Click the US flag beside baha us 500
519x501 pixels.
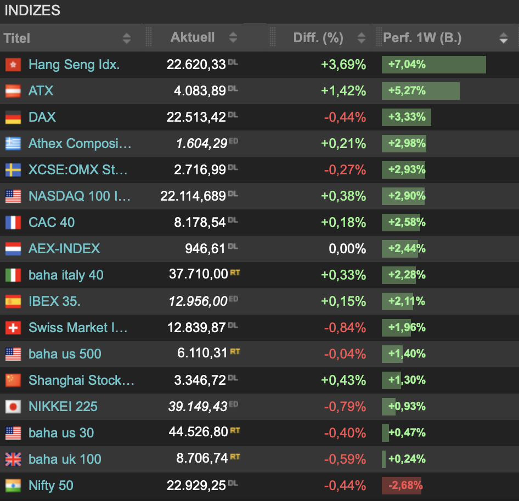[x=13, y=354]
